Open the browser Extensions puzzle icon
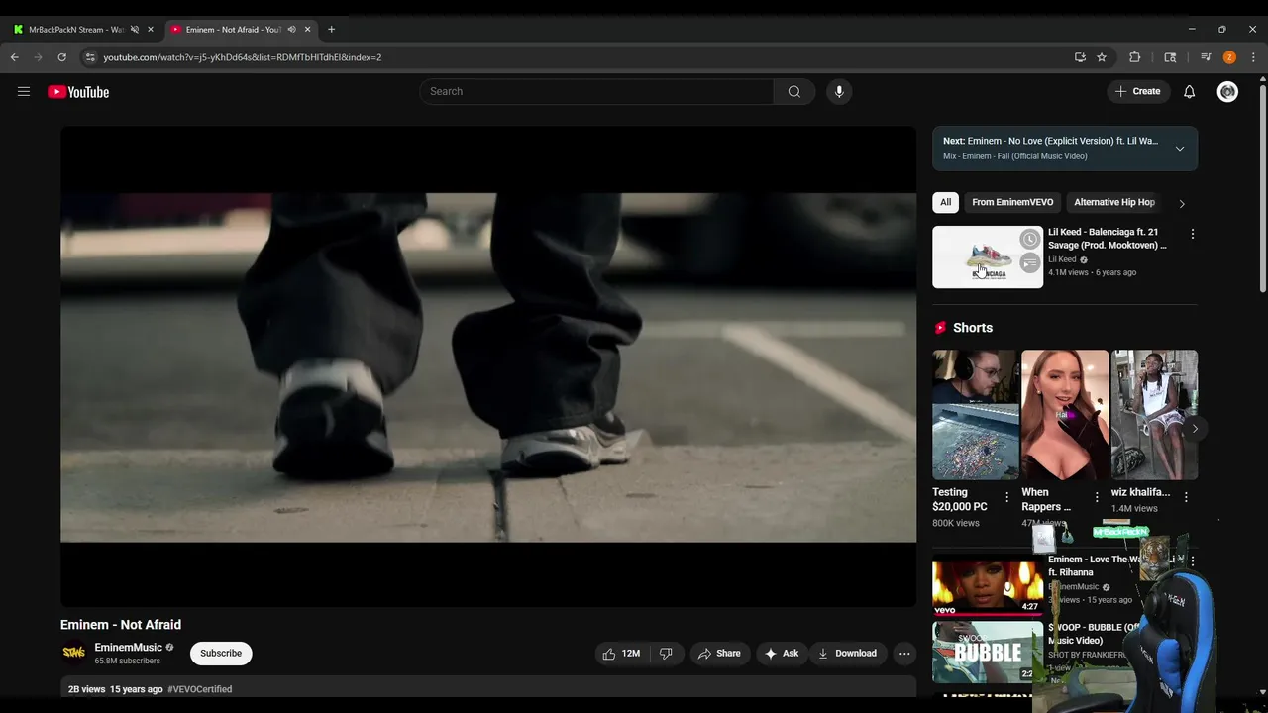The image size is (1268, 713). click(x=1135, y=57)
